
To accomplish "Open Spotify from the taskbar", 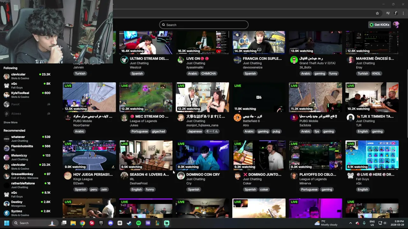I will click(x=138, y=223).
